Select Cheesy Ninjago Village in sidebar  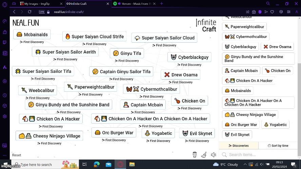tap(250, 114)
